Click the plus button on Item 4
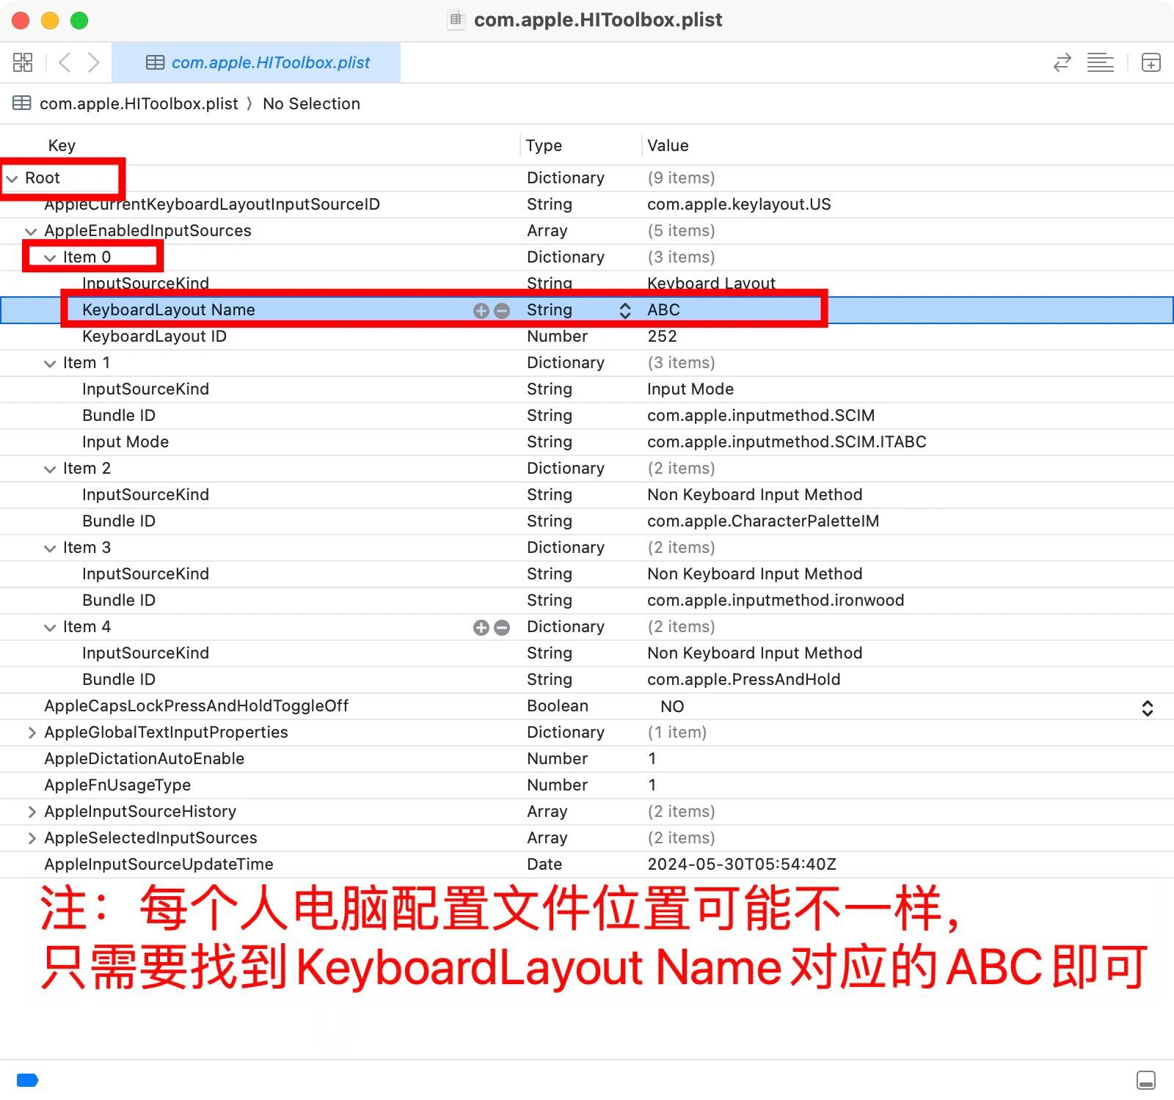 [x=481, y=628]
